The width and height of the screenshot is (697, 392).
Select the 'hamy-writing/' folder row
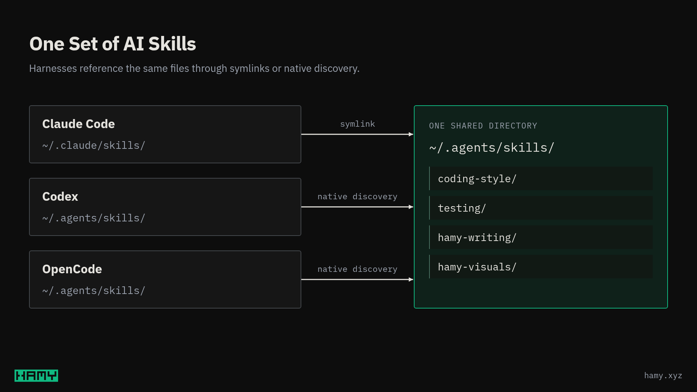(541, 237)
